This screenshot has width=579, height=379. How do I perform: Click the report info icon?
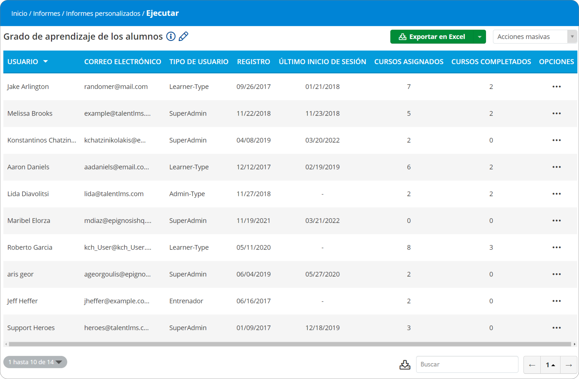(171, 36)
